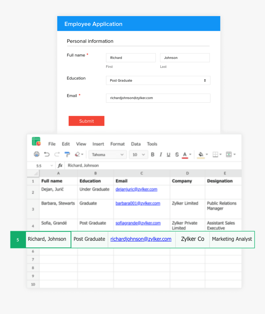Open the Education dropdown showing Post Graduate
The width and height of the screenshot is (265, 314).
coord(158,80)
